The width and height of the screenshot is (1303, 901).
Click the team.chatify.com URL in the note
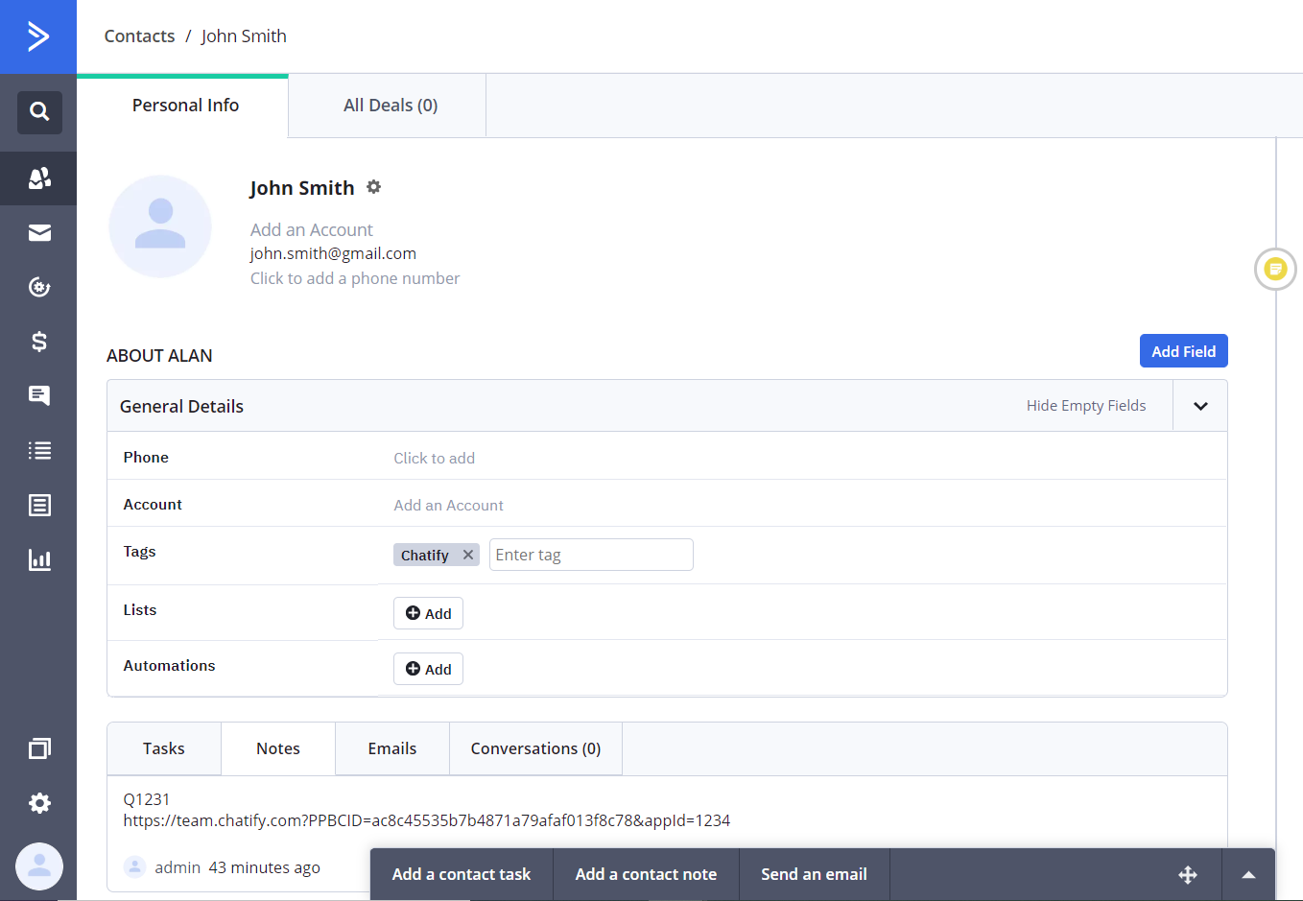click(426, 821)
